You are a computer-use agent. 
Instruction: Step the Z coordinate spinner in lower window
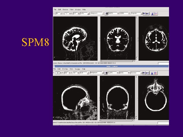(78, 73)
